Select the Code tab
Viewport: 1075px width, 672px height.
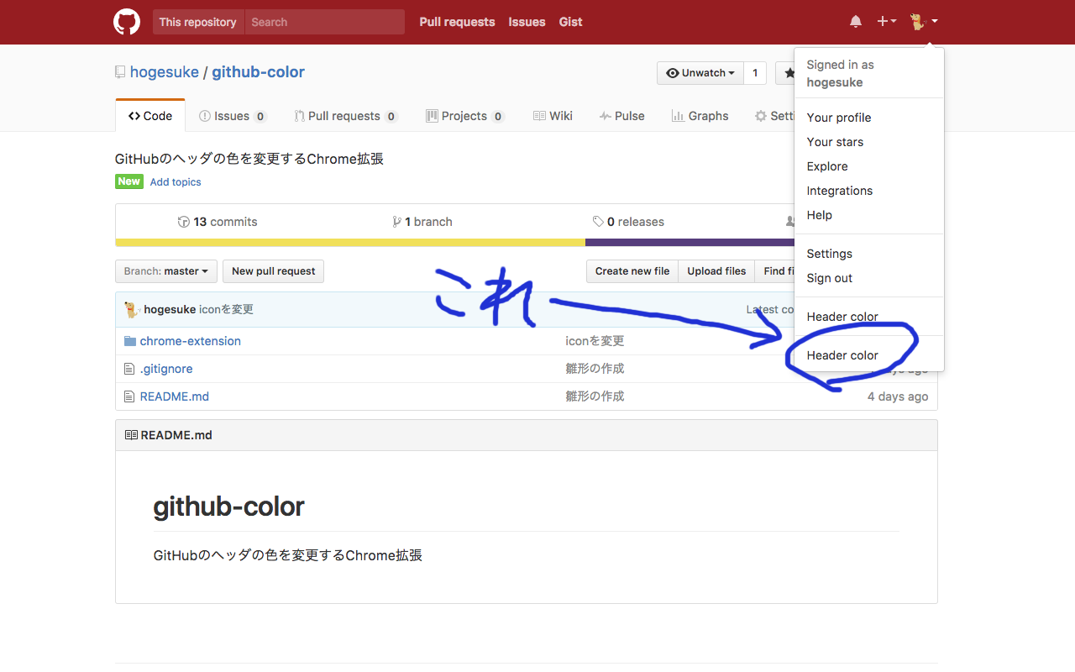point(150,116)
